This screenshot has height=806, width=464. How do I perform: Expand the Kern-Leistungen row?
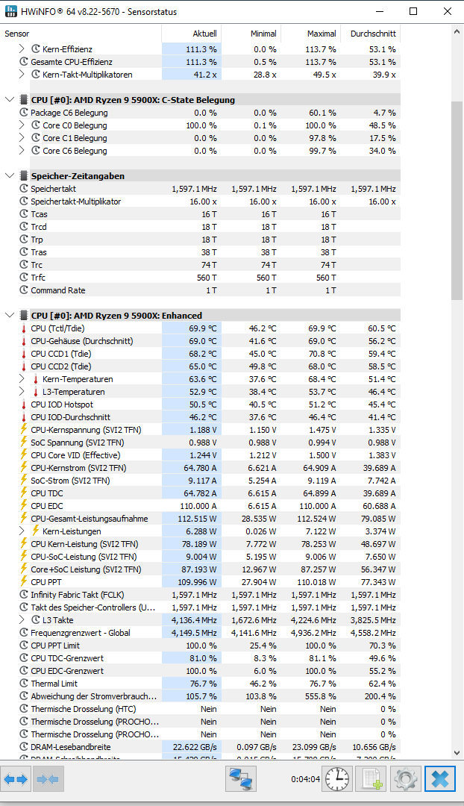pos(22,531)
